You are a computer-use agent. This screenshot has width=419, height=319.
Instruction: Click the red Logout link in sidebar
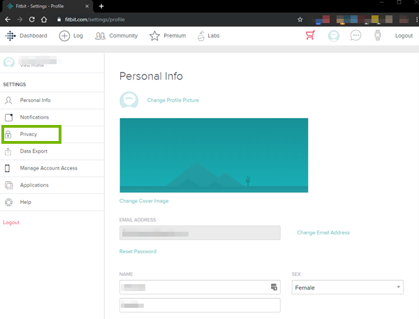pos(11,222)
